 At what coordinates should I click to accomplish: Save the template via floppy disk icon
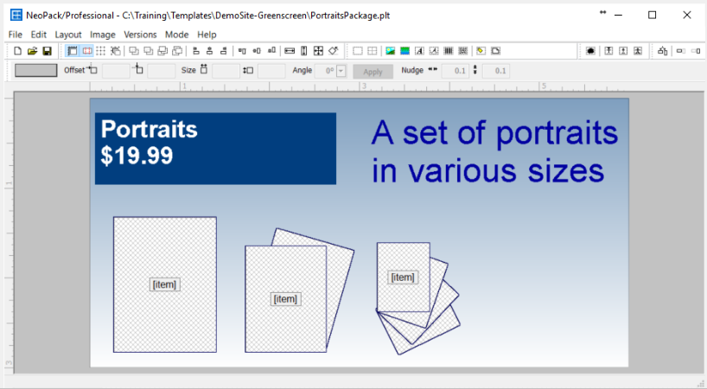pos(47,51)
